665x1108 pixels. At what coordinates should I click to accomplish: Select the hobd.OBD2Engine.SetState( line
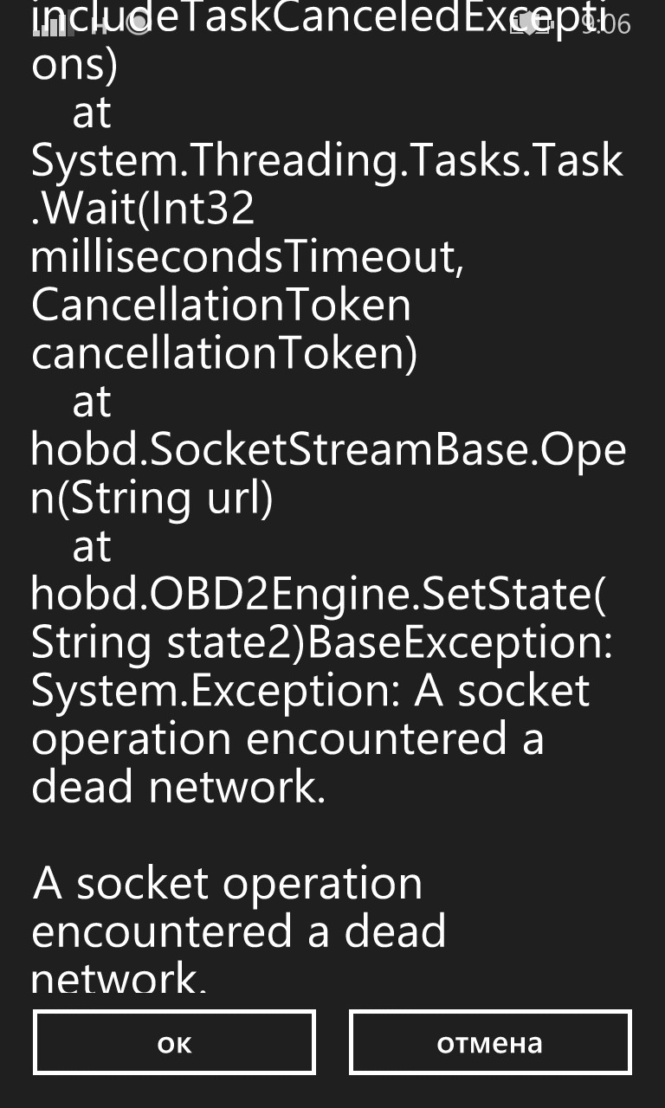click(x=320, y=595)
